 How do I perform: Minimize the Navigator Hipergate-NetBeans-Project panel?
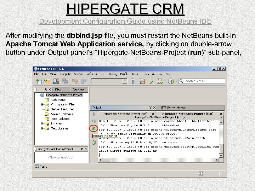(x=82, y=149)
